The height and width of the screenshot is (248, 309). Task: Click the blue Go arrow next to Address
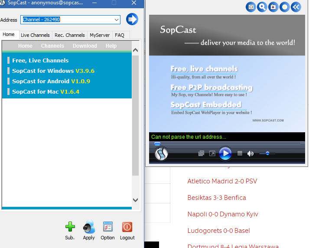pyautogui.click(x=132, y=19)
